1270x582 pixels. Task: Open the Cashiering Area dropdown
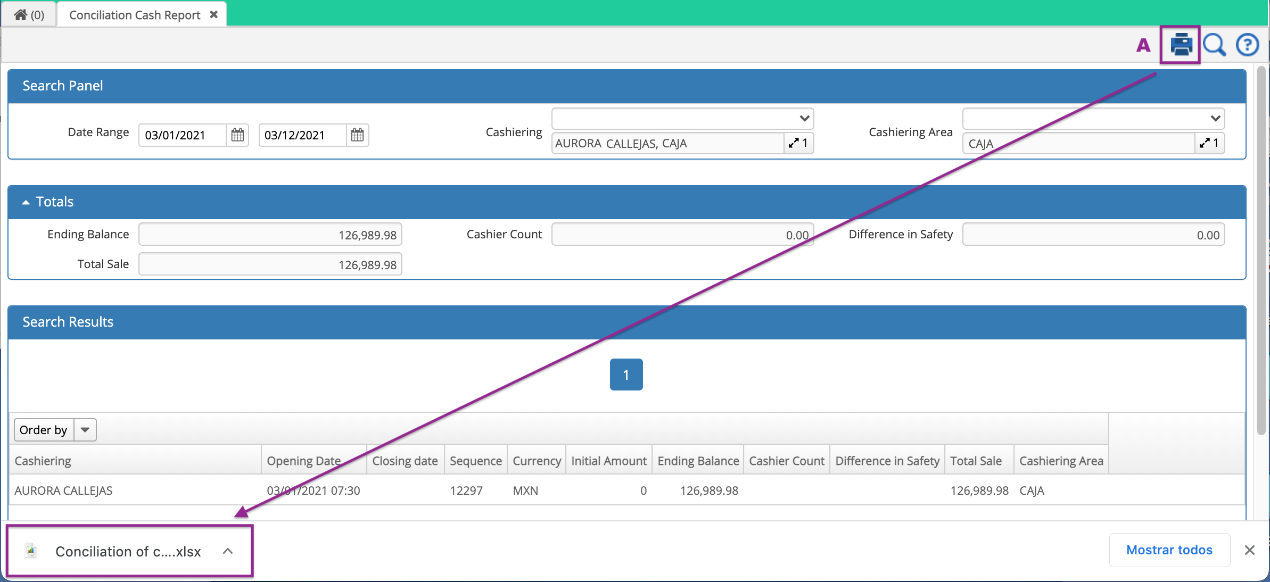[1215, 118]
